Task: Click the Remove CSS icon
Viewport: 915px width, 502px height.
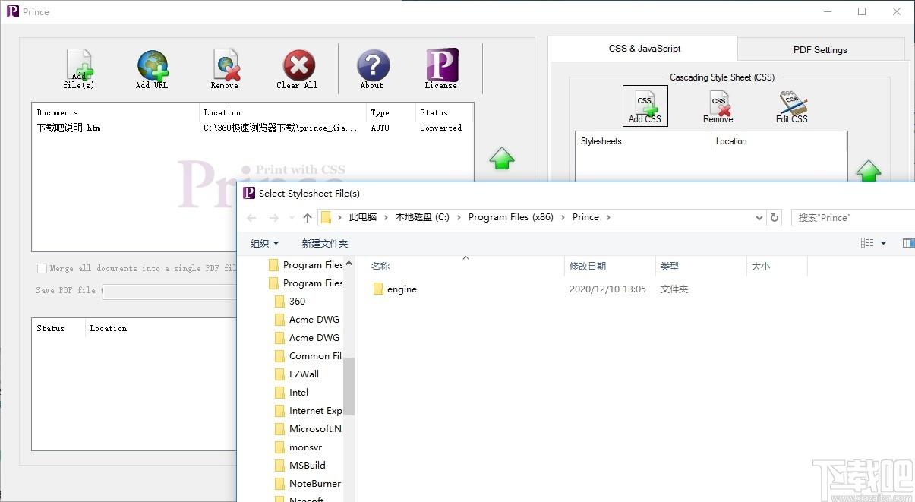Action: tap(718, 106)
